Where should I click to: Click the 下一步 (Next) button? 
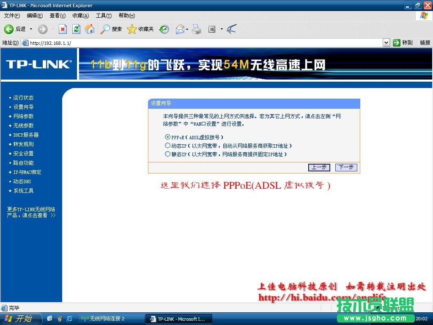point(345,167)
